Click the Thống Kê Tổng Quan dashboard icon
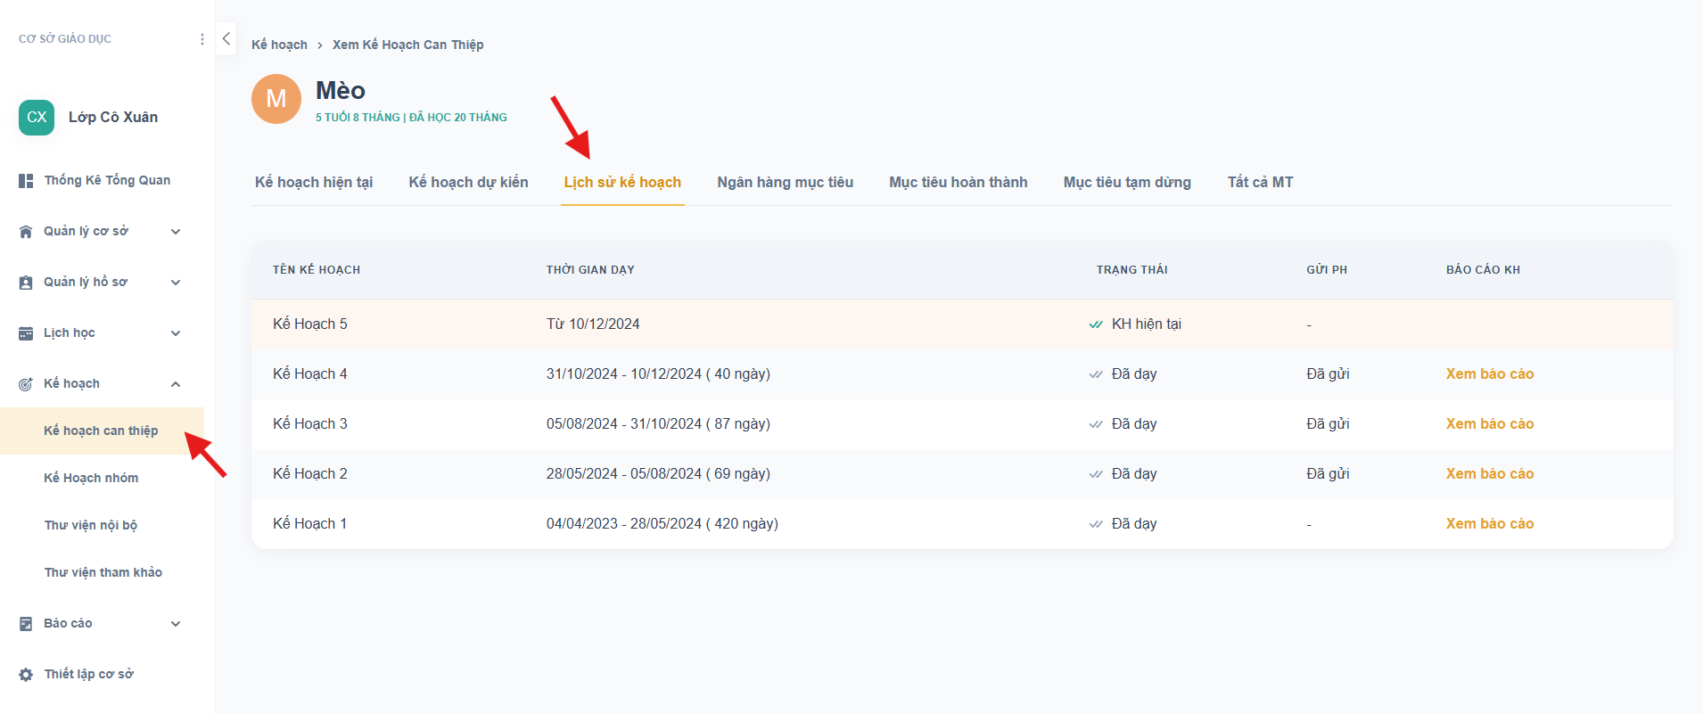The image size is (1703, 714). (x=26, y=181)
